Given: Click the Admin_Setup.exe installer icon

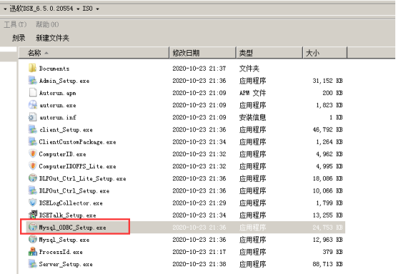Looking at the screenshot, I should 32,81.
